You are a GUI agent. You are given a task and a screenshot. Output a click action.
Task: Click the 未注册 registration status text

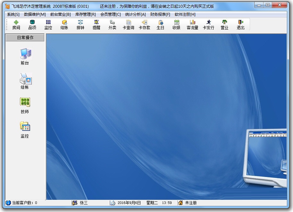tap(191, 203)
